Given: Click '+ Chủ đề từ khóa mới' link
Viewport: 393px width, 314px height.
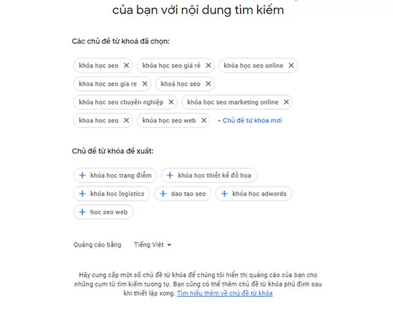Looking at the screenshot, I should tap(250, 120).
